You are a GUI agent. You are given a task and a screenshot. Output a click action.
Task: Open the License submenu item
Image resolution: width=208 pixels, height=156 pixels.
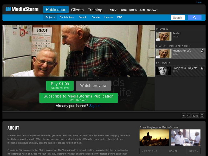point(108,17)
